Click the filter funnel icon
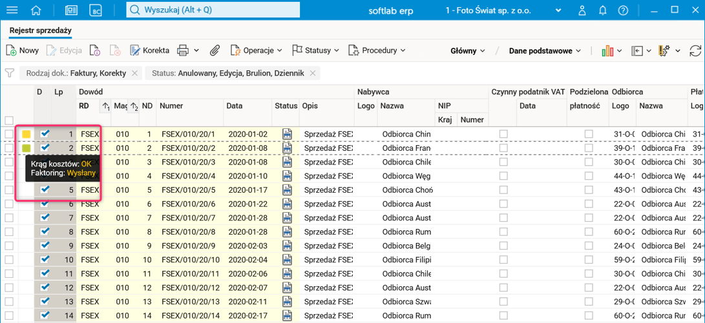705x323 pixels. (x=10, y=73)
